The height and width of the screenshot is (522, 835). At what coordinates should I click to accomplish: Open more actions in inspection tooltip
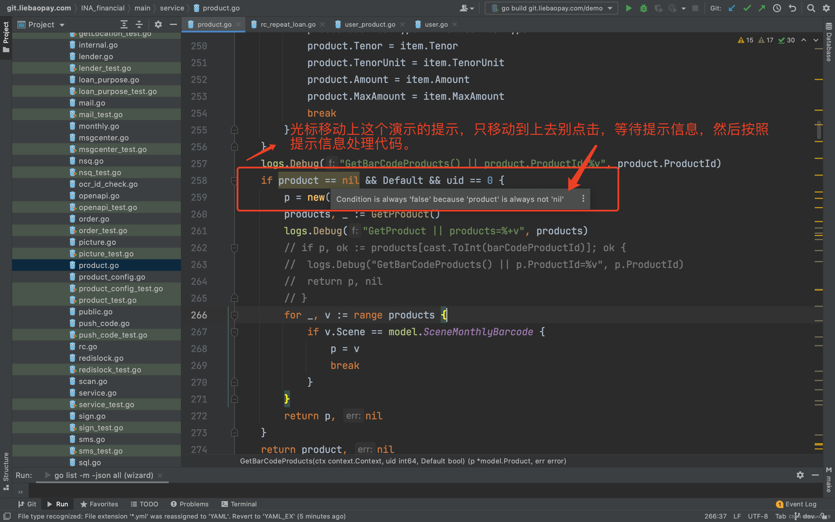pyautogui.click(x=583, y=199)
